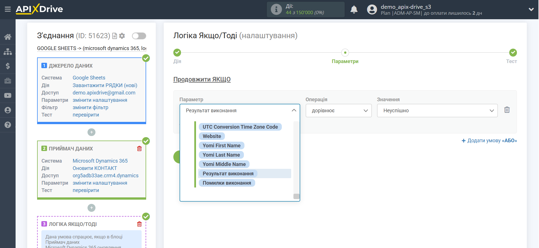Screen dimensions: 539x248
Task: Click the copy connection document icon
Action: [114, 36]
